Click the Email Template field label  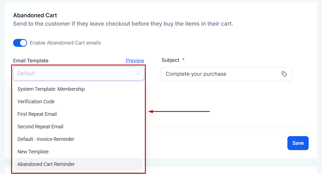point(31,61)
